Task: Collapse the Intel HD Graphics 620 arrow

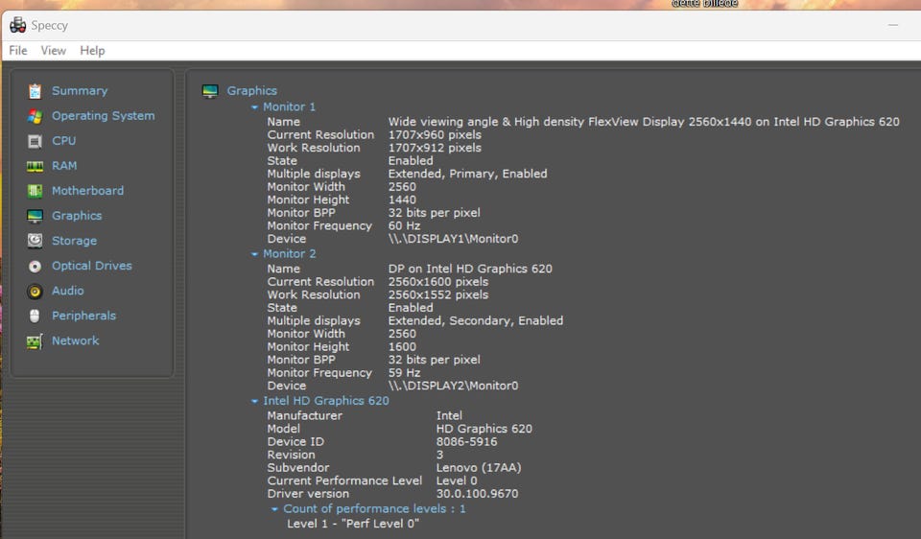Action: tap(254, 401)
